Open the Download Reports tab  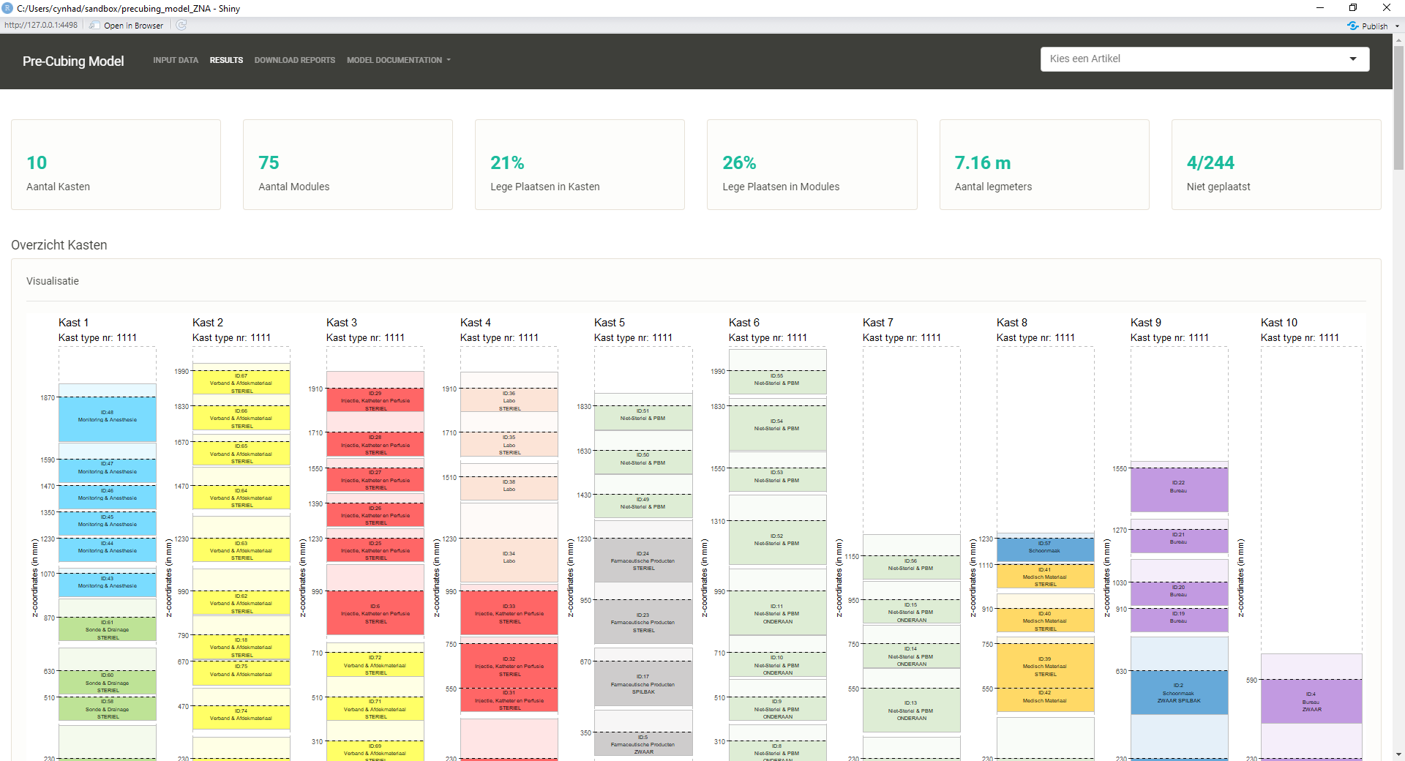click(294, 60)
